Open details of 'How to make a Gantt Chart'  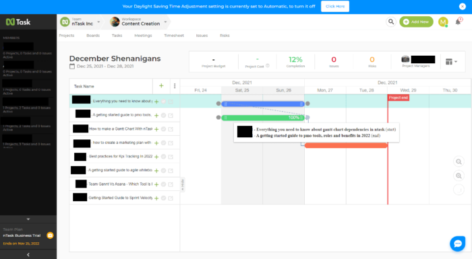click(171, 129)
